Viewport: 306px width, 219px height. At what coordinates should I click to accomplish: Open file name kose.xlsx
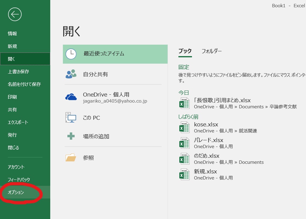[x=206, y=124]
